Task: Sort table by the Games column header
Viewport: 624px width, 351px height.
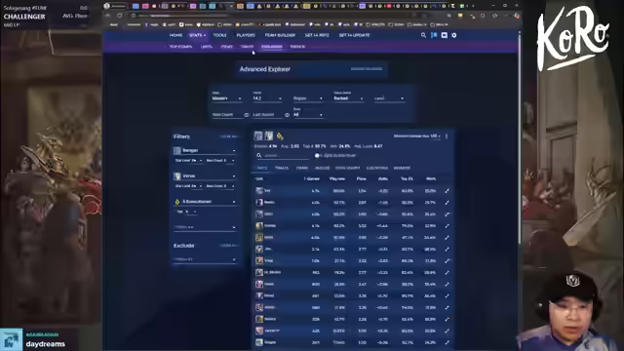Action: [x=312, y=179]
